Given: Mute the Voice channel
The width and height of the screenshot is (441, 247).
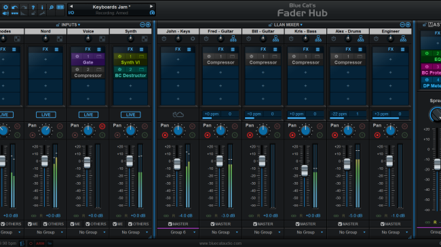Looking at the screenshot, I should click(x=102, y=127).
